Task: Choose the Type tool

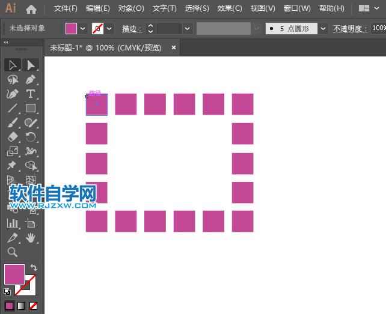Action: click(x=31, y=94)
